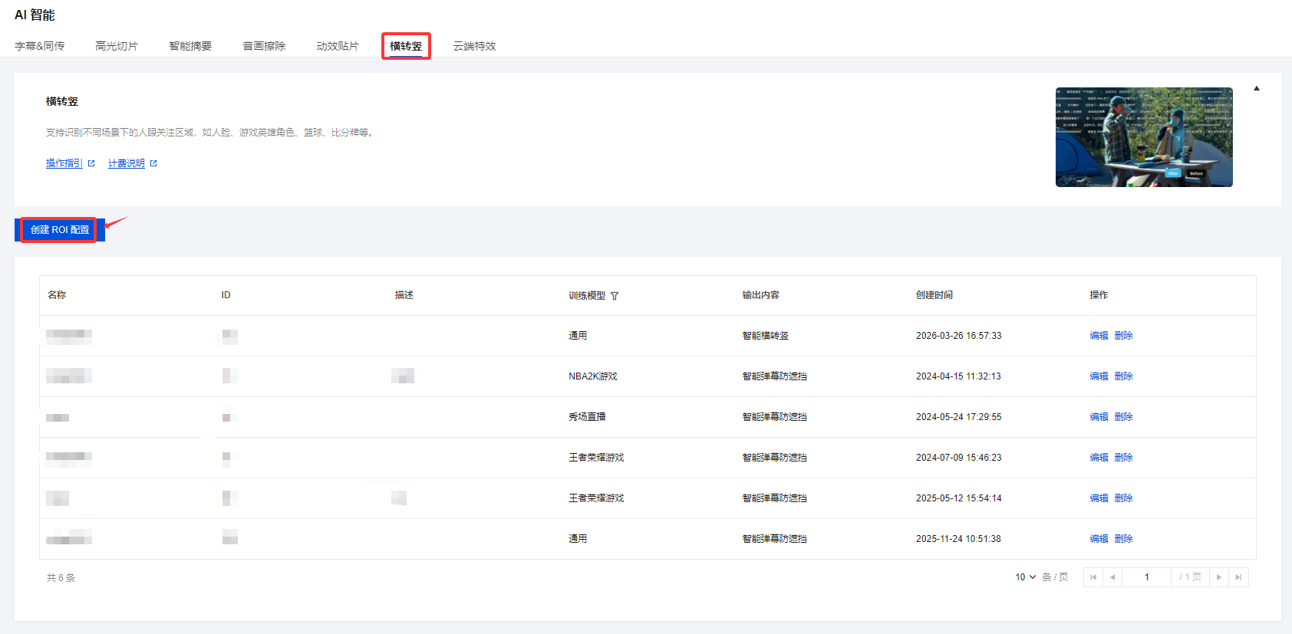Open the 10 条/页 page size dropdown
Image resolution: width=1292 pixels, height=634 pixels.
click(x=1026, y=577)
